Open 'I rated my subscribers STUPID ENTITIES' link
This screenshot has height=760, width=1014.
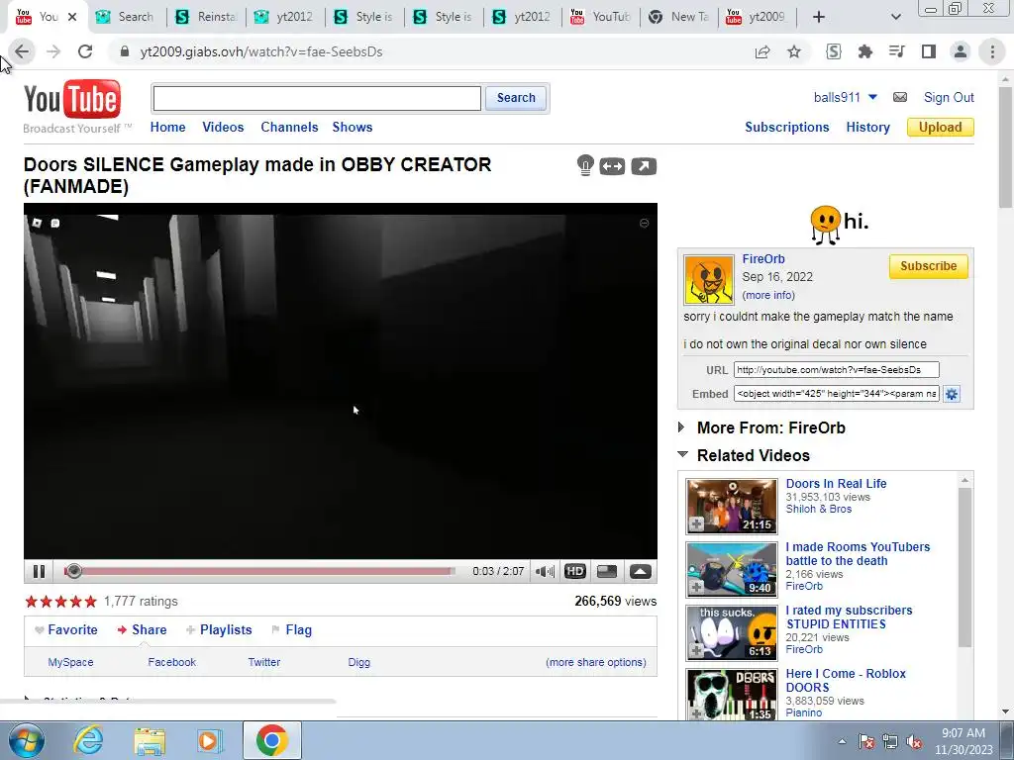point(849,617)
